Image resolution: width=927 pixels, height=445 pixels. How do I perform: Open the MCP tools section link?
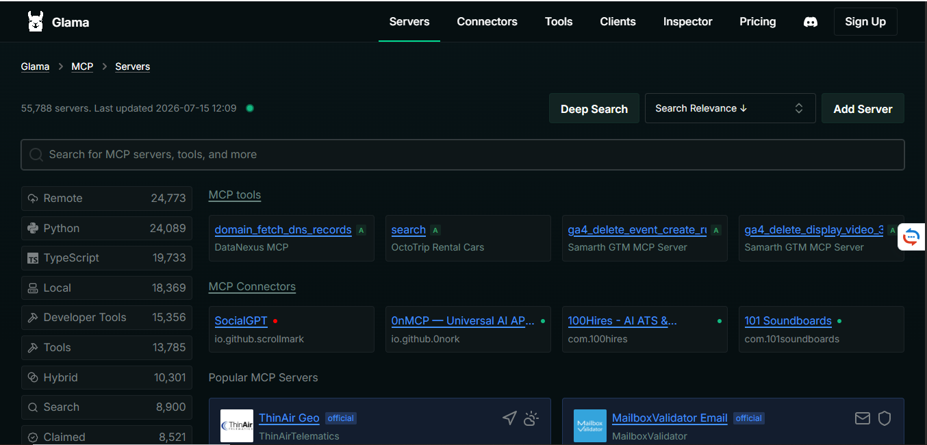pyautogui.click(x=235, y=195)
